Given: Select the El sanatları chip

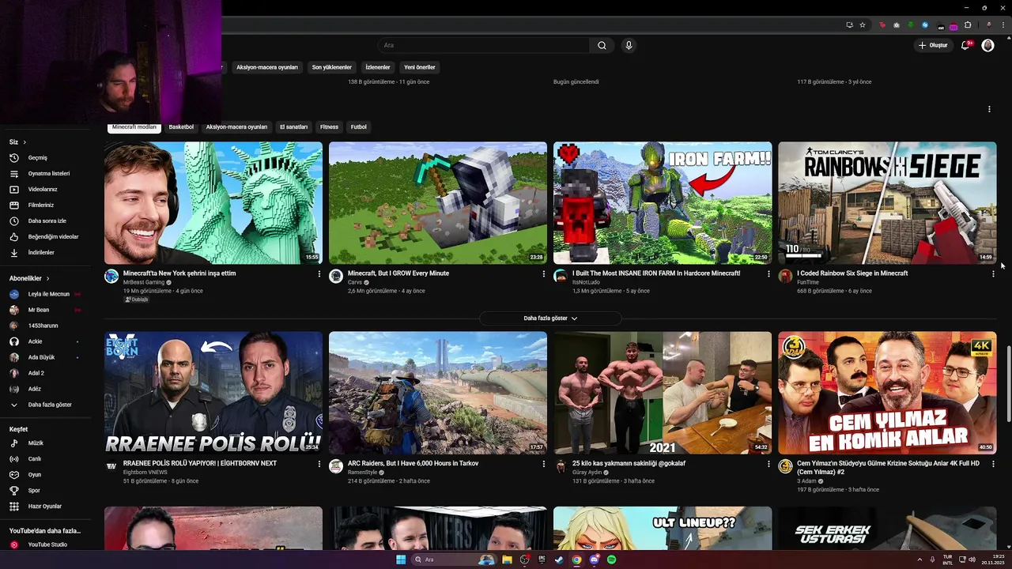Looking at the screenshot, I should point(293,126).
